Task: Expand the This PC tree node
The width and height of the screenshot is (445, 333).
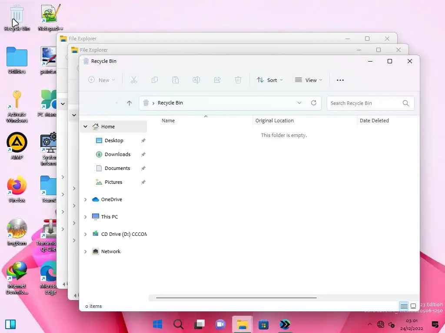Action: pos(86,217)
